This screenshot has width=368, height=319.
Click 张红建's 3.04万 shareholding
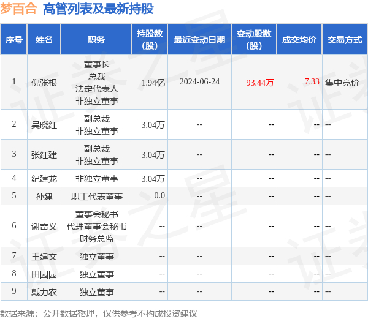pos(153,155)
